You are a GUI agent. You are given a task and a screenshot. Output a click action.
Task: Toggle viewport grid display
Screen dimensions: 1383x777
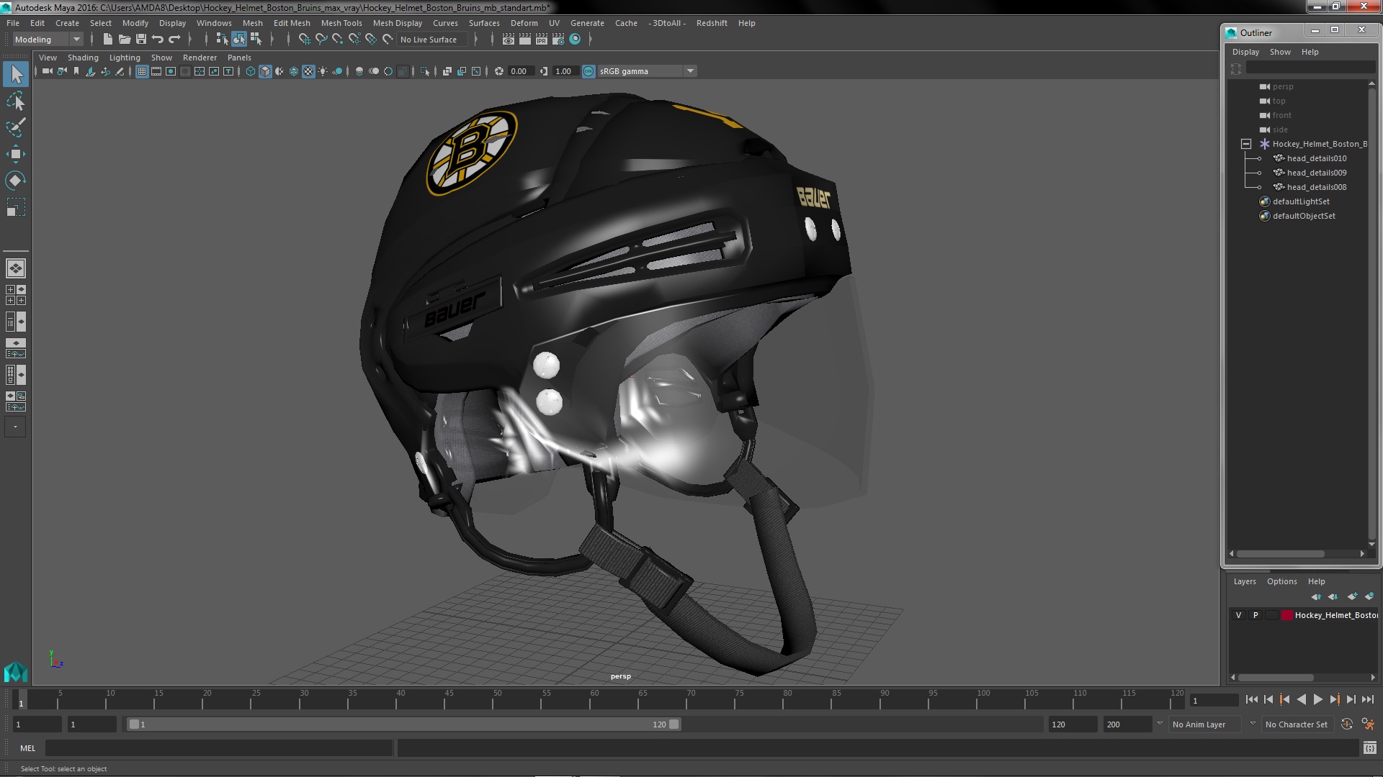click(x=142, y=71)
